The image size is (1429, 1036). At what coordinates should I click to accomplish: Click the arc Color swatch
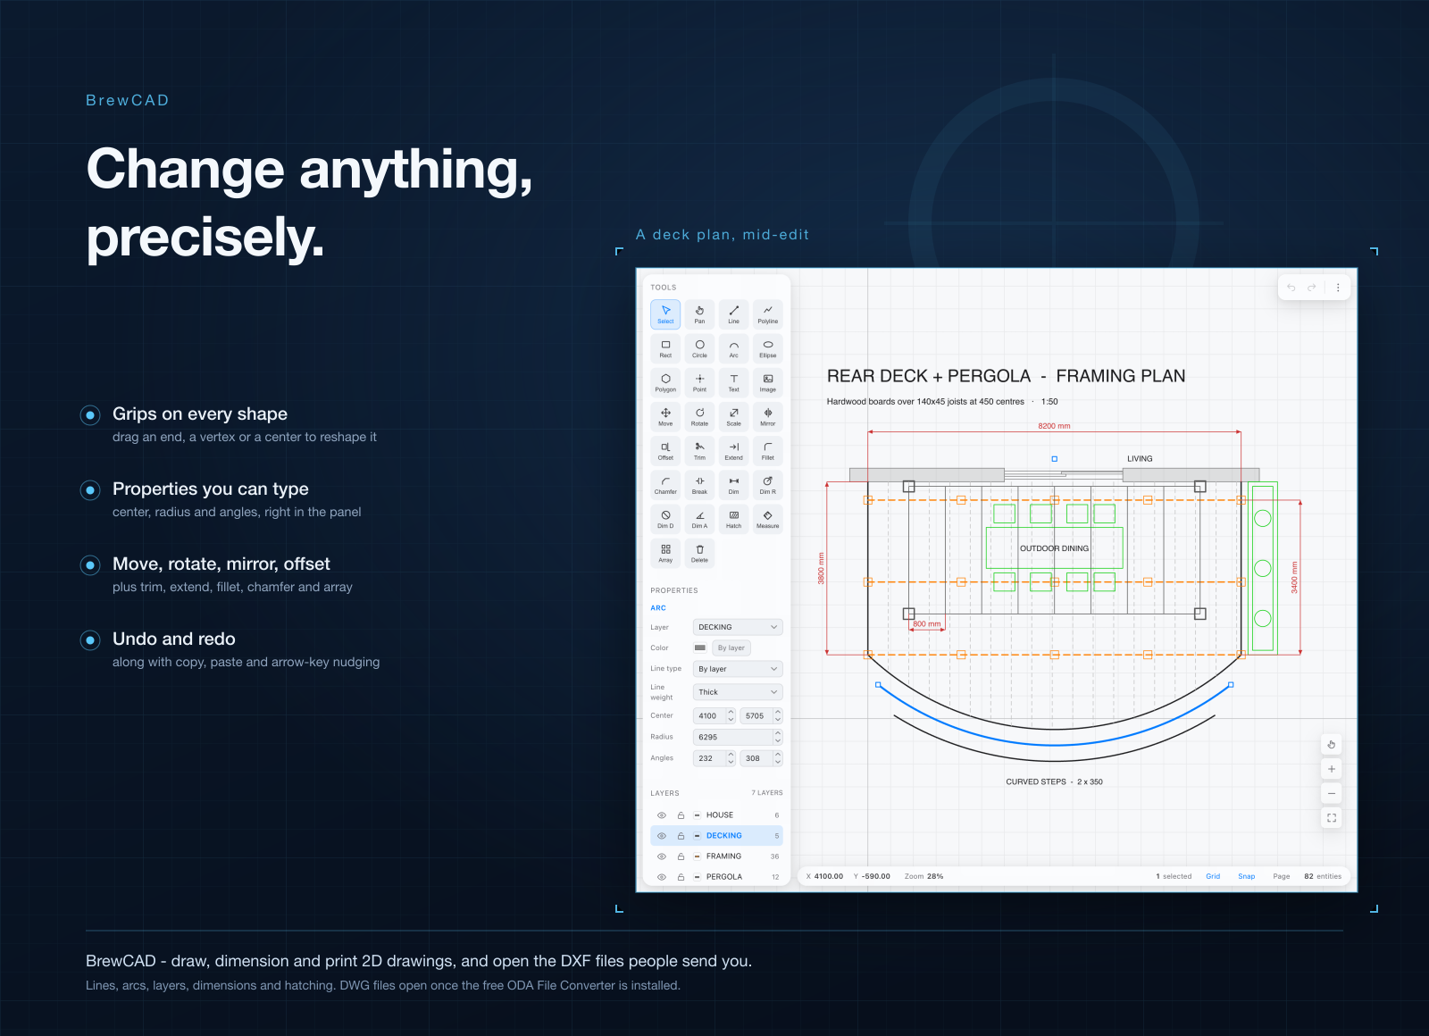(700, 648)
